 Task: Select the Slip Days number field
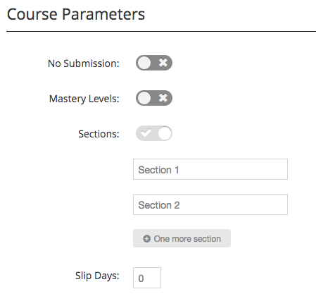tap(147, 278)
